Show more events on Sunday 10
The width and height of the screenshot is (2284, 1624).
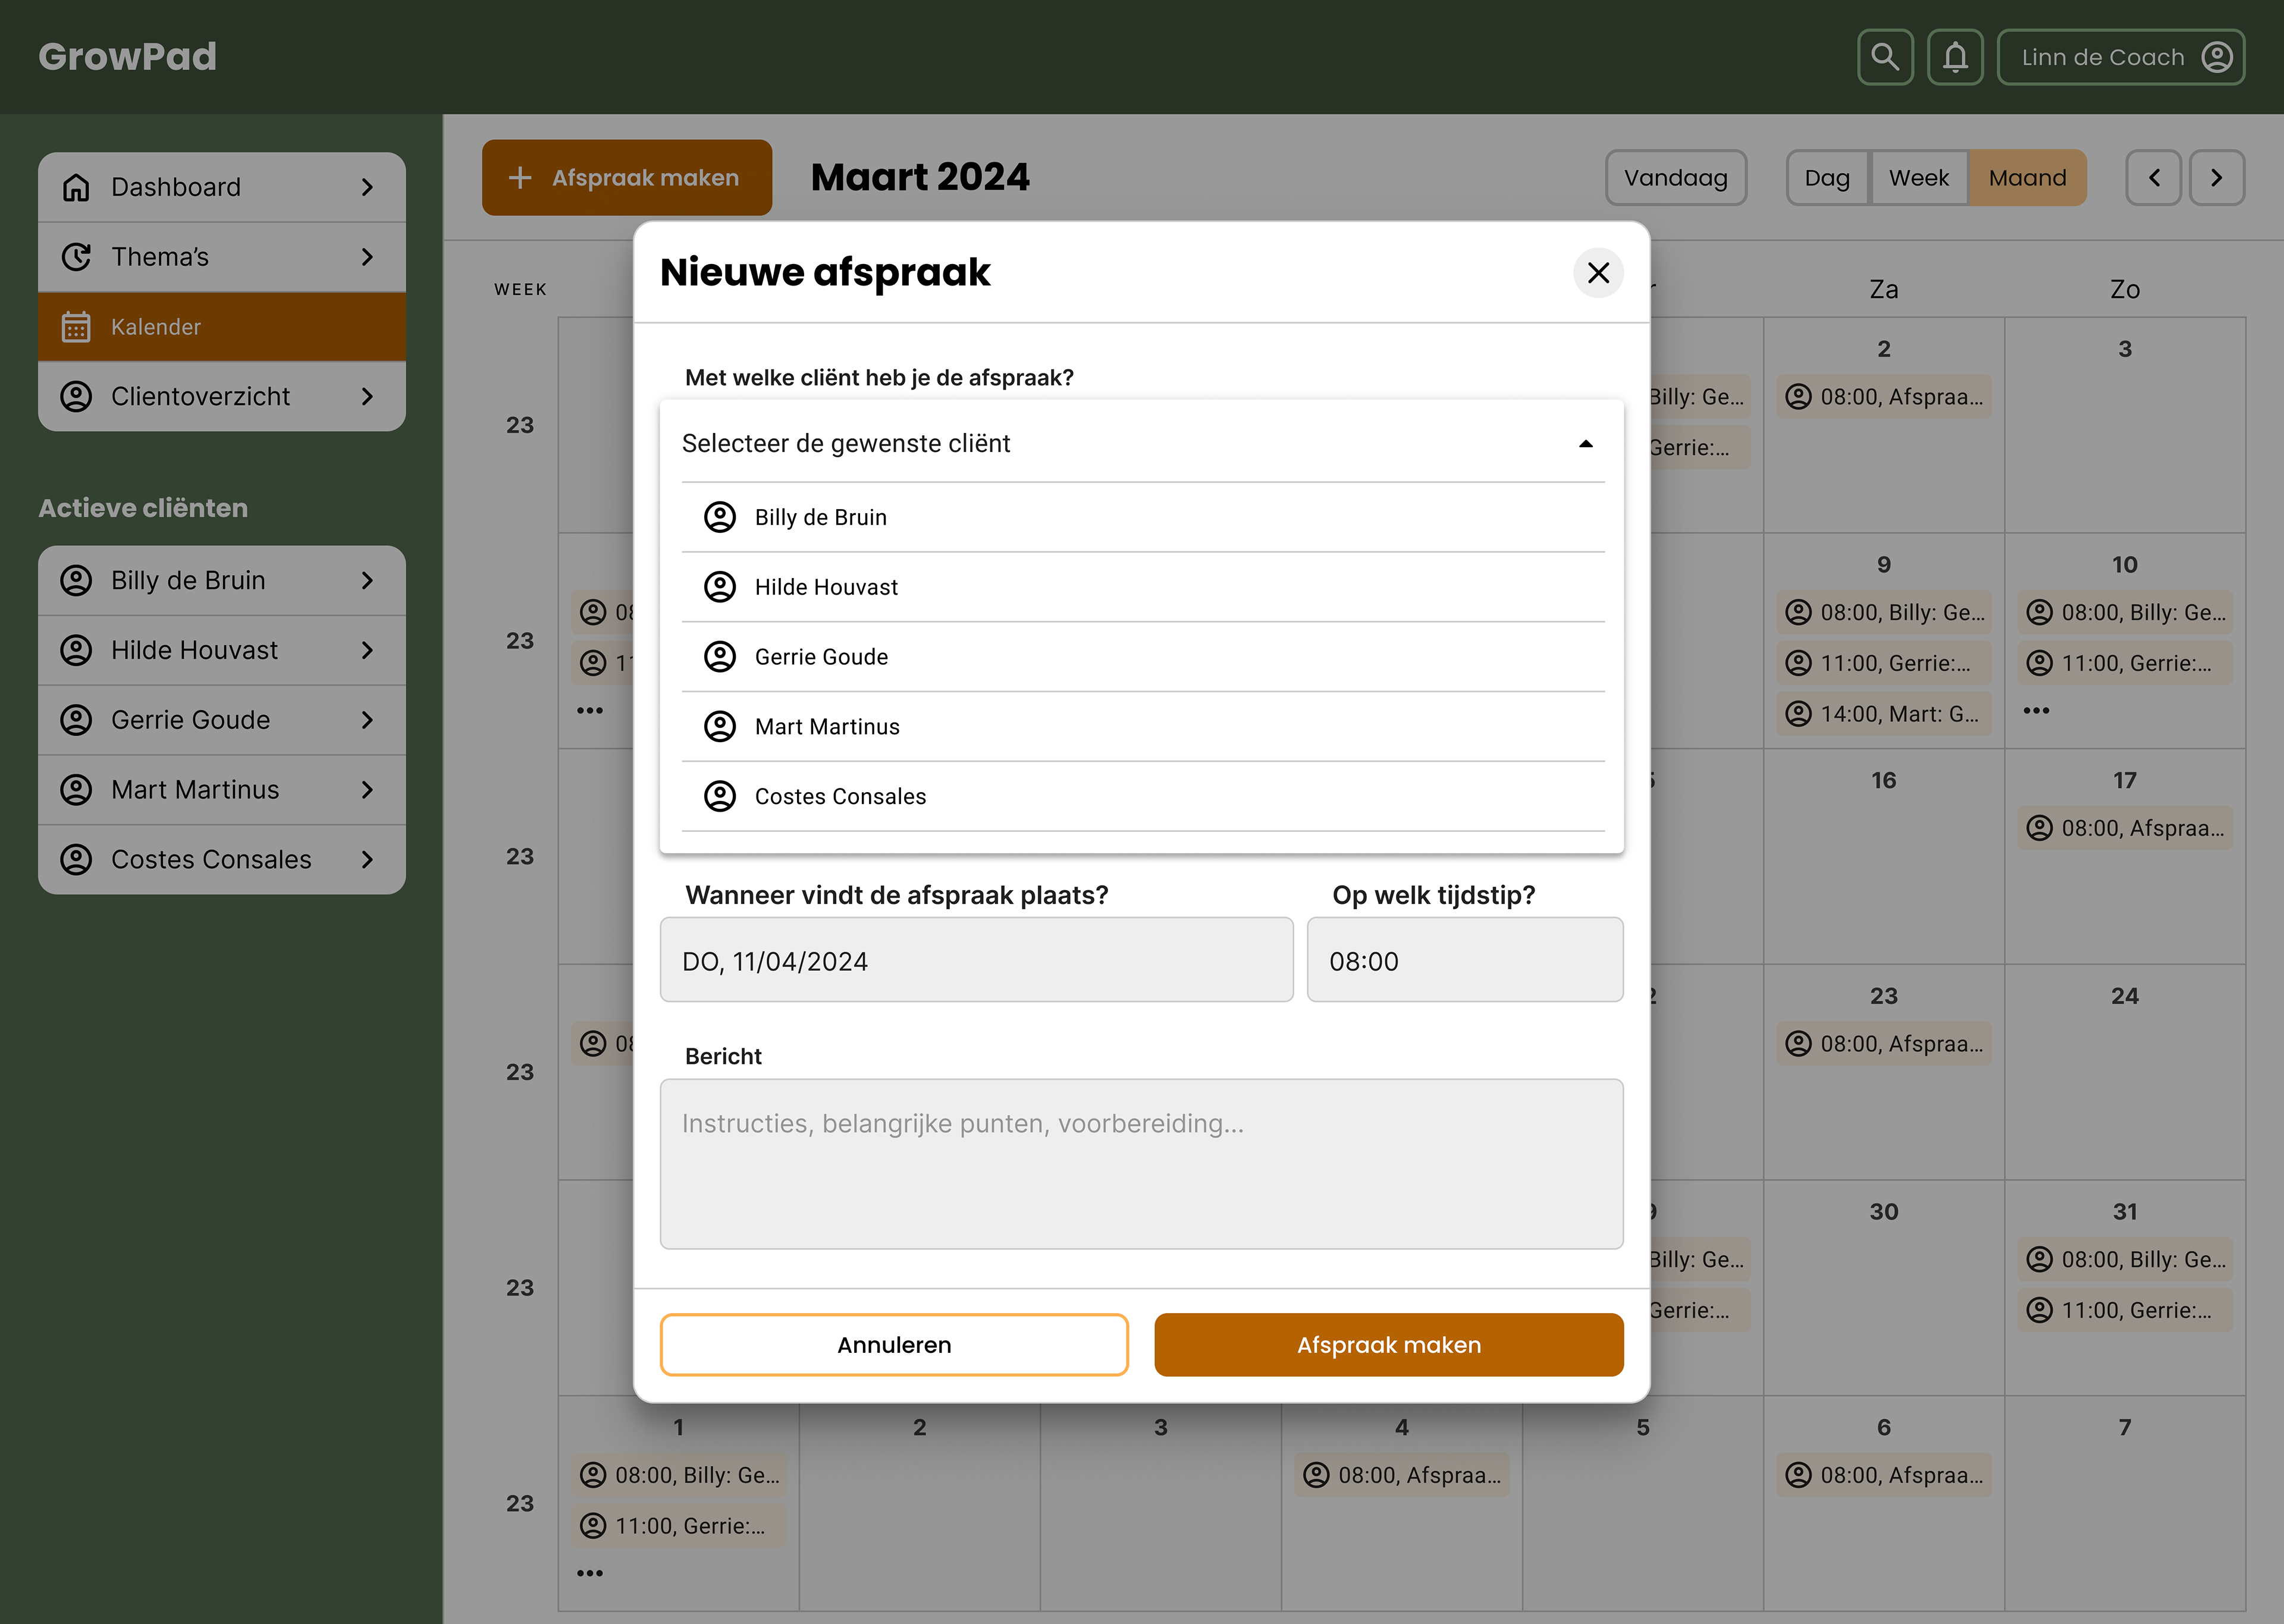2036,711
